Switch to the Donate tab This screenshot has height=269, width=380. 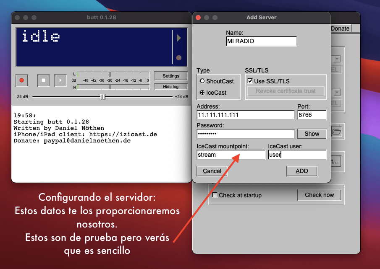coord(340,28)
